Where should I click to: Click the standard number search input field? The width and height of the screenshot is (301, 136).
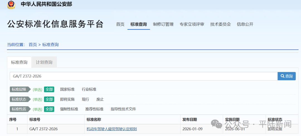point(144,76)
